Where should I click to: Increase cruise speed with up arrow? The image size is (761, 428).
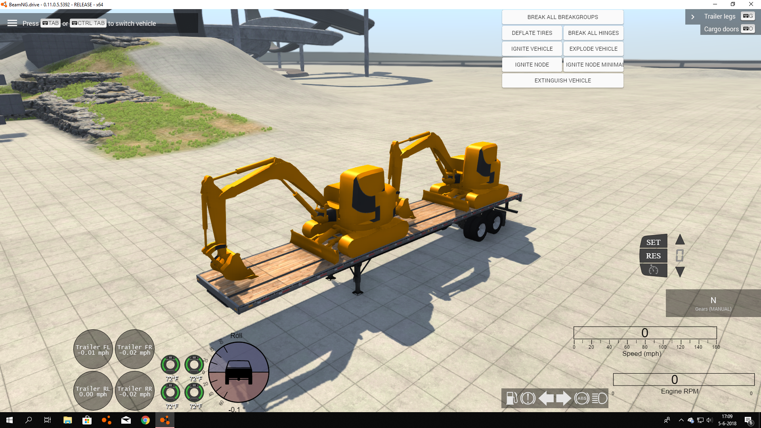680,239
